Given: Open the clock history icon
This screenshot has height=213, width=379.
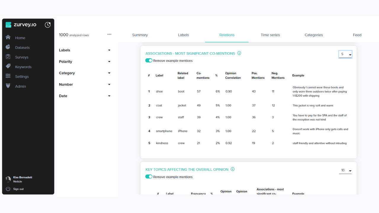Looking at the screenshot, I should coord(48,25).
